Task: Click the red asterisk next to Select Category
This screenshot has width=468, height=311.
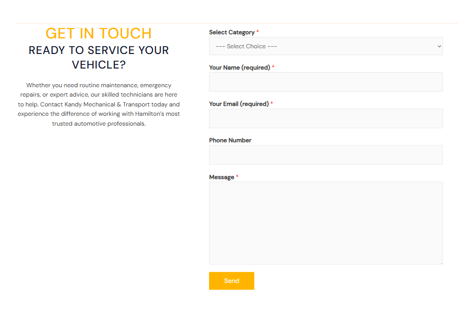Action: point(258,32)
